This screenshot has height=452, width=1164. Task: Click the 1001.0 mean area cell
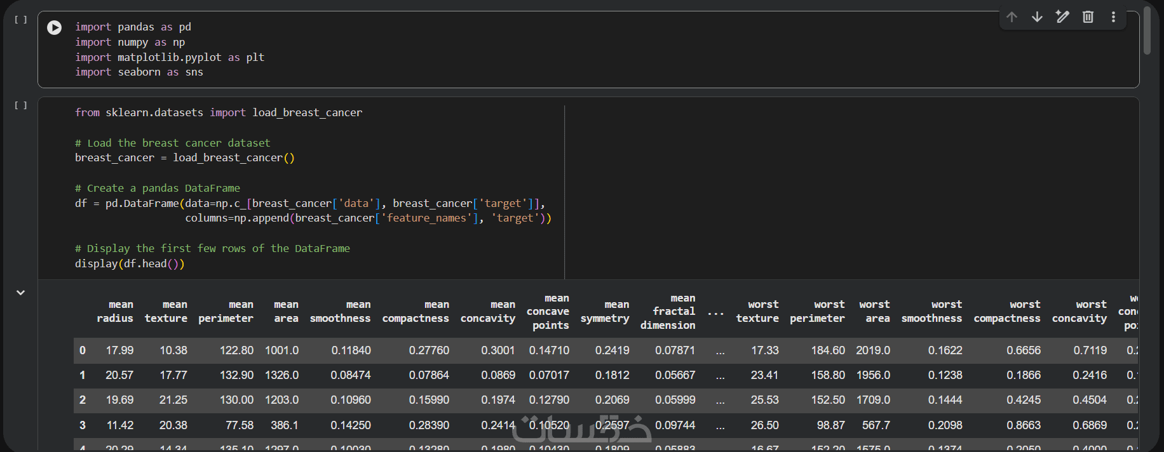pos(282,350)
